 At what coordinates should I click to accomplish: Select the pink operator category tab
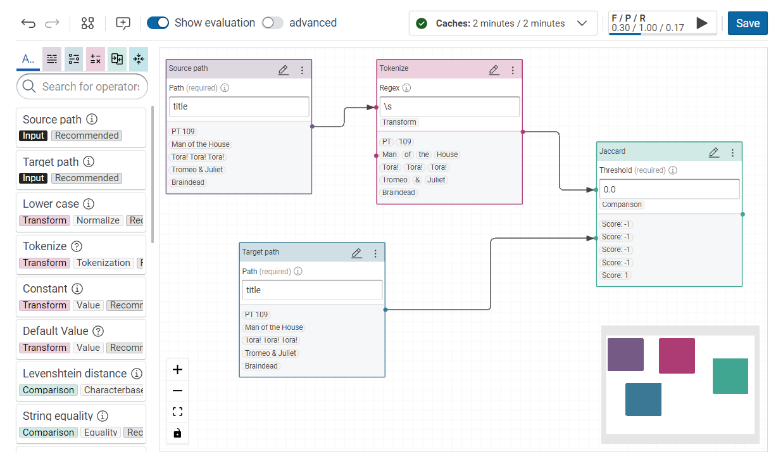[x=96, y=59]
